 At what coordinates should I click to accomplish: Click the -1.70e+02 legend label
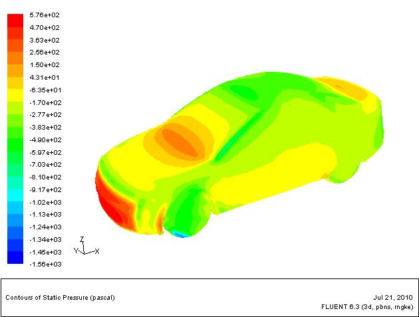(45, 103)
